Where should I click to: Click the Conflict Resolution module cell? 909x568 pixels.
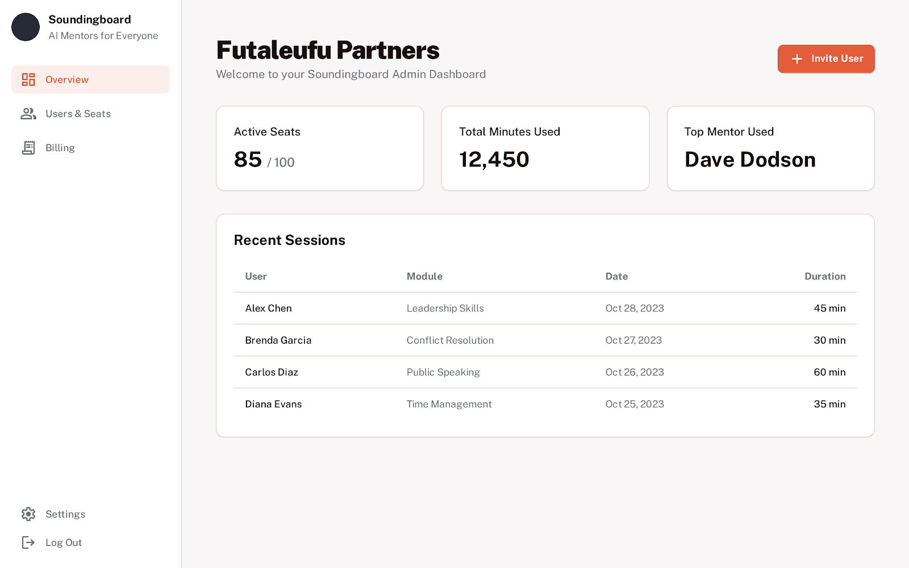(450, 340)
